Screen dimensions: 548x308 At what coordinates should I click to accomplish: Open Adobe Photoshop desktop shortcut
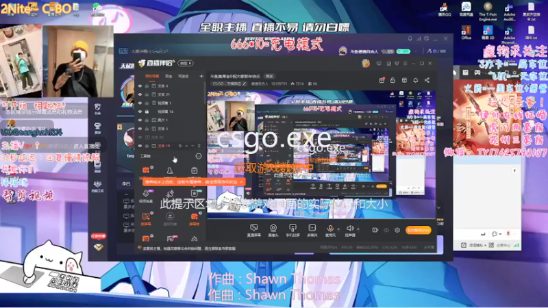509,35
